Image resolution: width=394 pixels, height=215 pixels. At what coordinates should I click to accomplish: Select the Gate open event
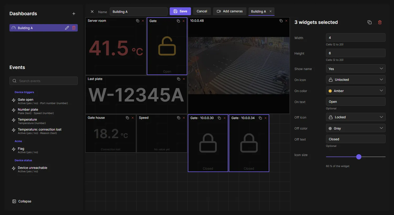[44, 101]
